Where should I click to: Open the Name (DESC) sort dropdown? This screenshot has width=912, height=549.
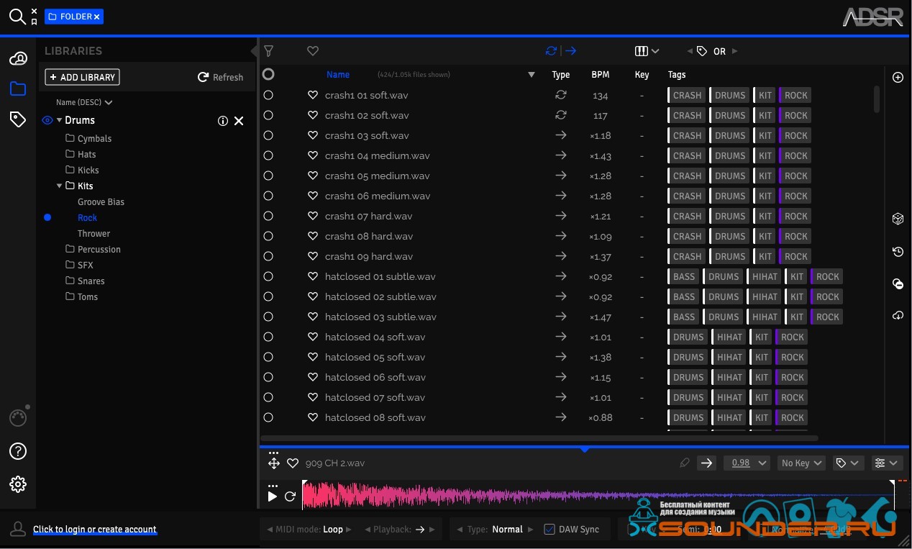click(x=84, y=102)
